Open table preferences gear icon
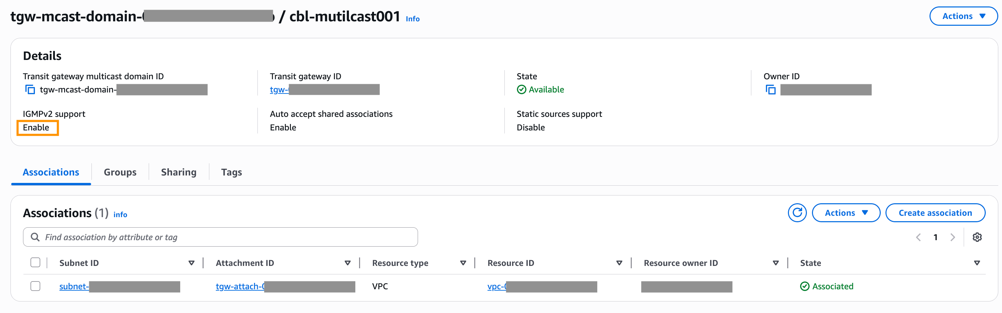 click(x=977, y=237)
